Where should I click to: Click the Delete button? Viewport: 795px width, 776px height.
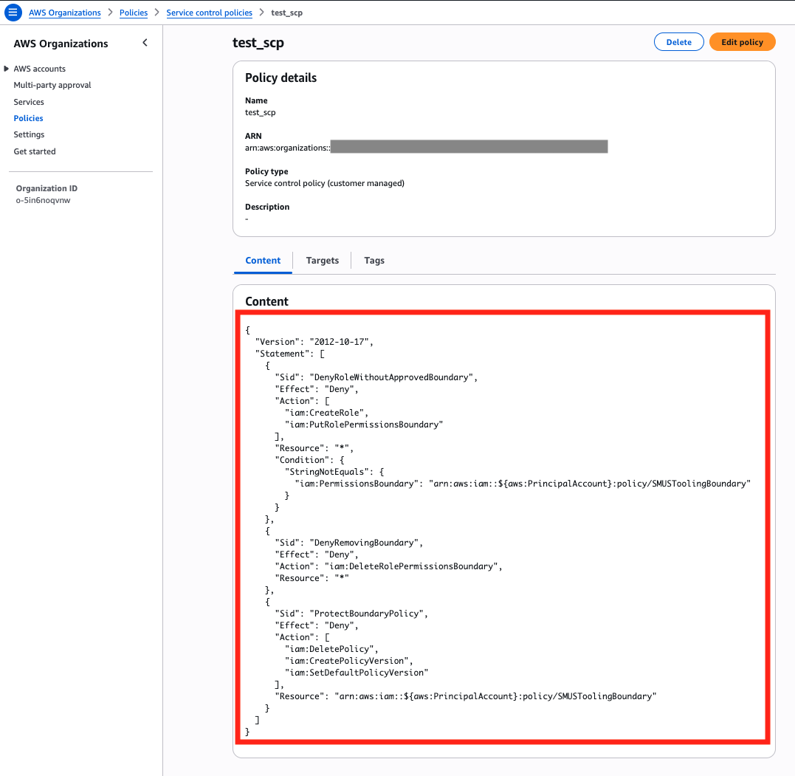[x=678, y=42]
